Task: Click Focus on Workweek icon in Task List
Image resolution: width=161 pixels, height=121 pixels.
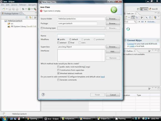Action: point(142,17)
